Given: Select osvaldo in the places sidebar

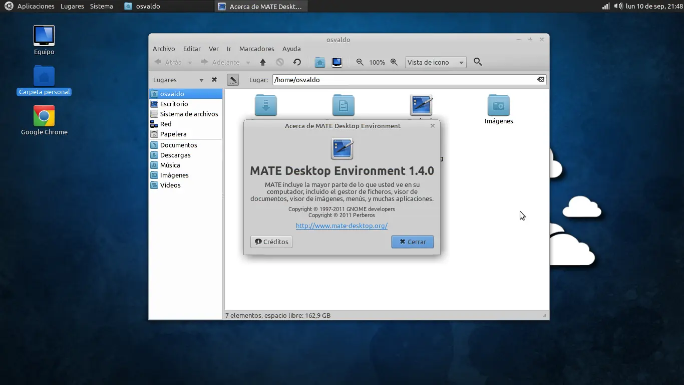Looking at the screenshot, I should [x=186, y=94].
